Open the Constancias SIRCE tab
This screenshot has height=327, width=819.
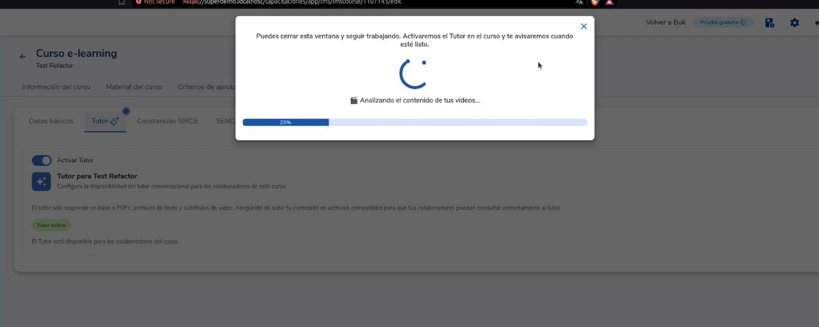(168, 121)
